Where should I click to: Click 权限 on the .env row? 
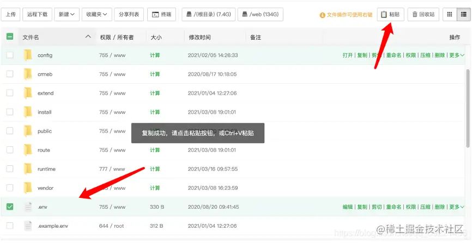tap(411, 207)
